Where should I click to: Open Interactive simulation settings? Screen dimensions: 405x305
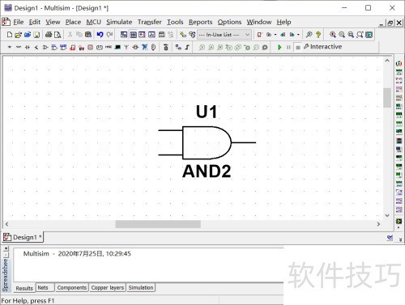(x=323, y=47)
